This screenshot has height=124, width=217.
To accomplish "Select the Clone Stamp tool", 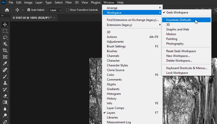I will 5,83.
